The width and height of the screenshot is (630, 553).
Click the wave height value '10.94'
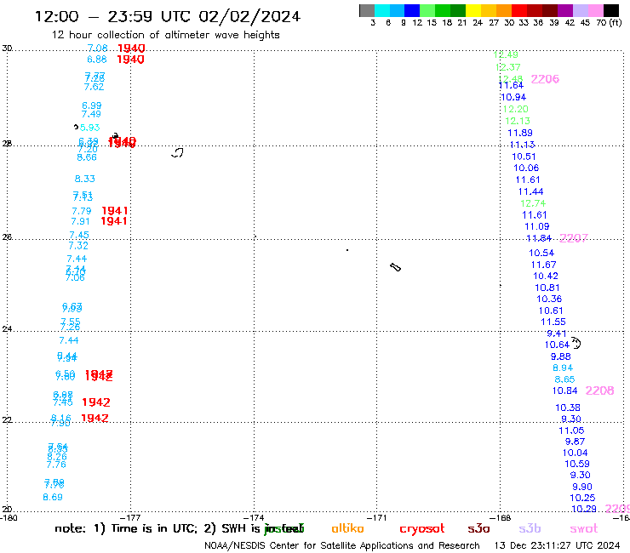point(513,97)
